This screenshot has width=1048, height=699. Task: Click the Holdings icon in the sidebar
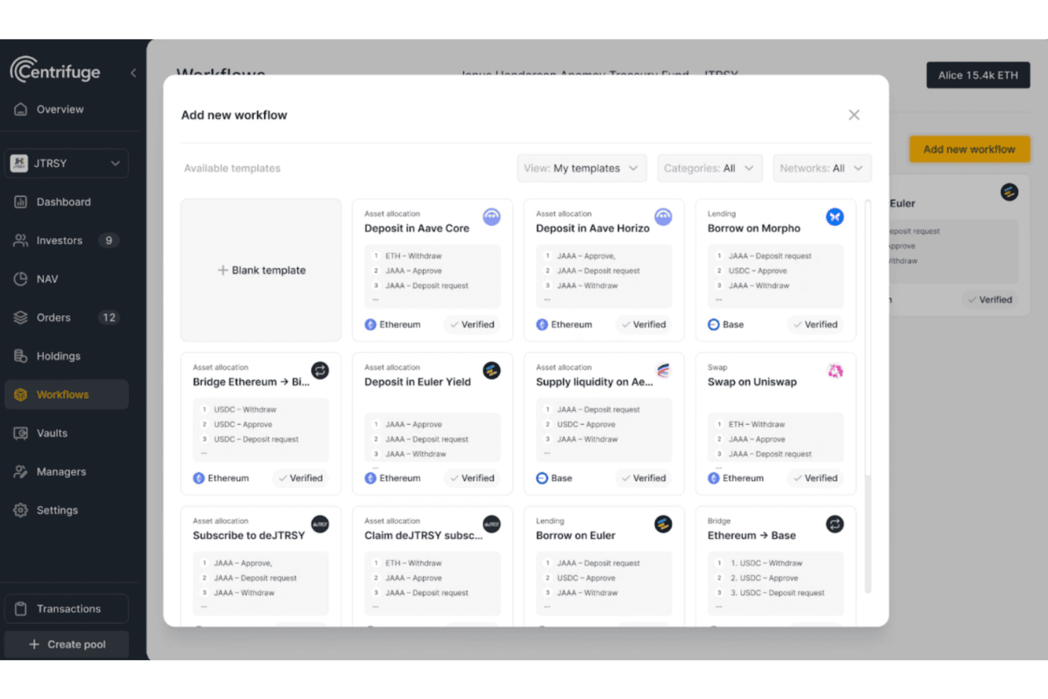[21, 356]
